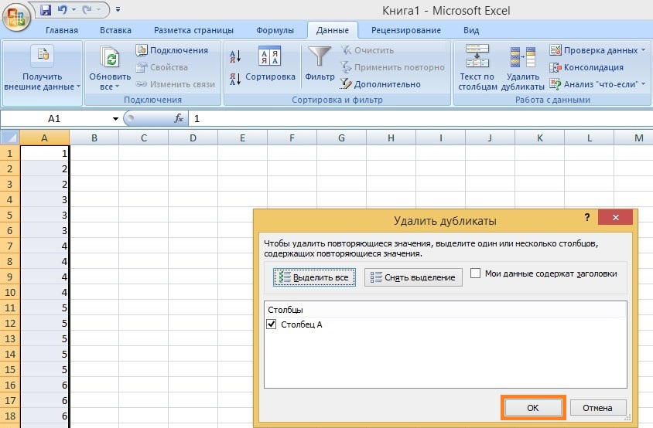Uncheck the Столбец A checkbox
This screenshot has width=653, height=428.
click(271, 324)
